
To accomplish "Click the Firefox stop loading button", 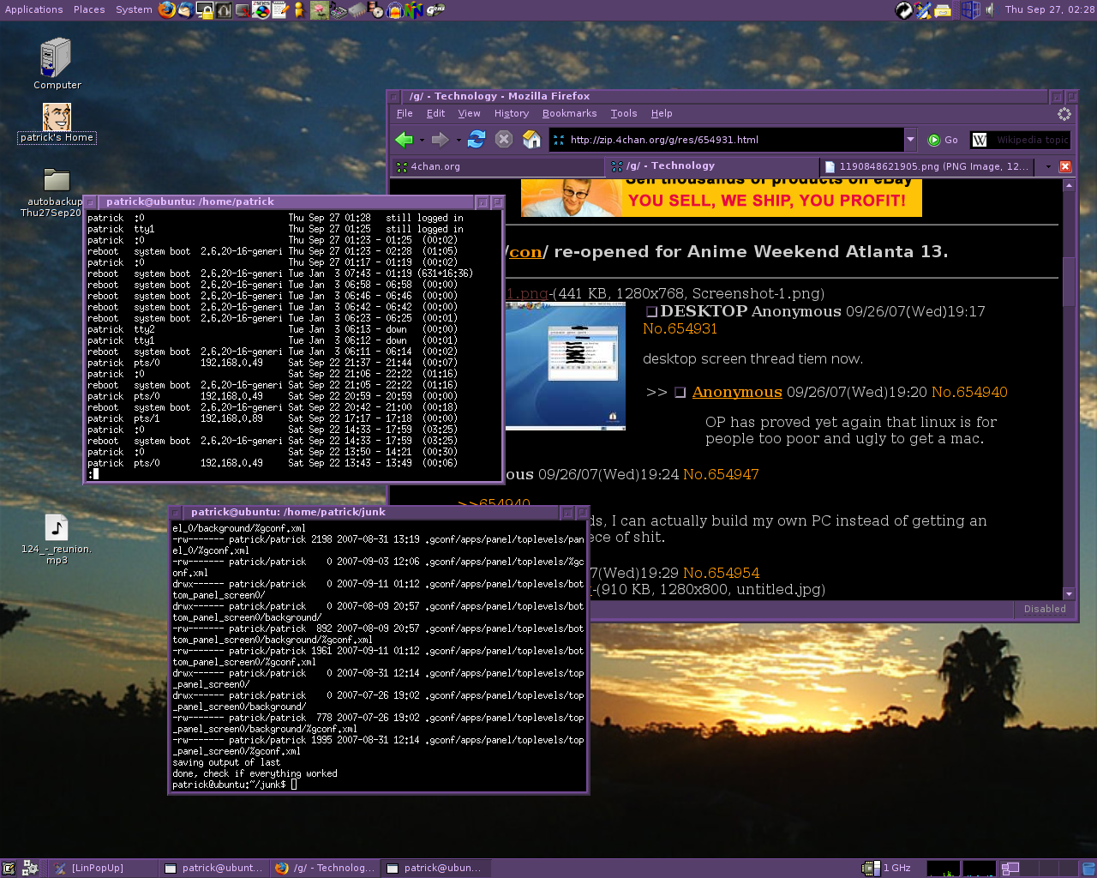I will (504, 139).
